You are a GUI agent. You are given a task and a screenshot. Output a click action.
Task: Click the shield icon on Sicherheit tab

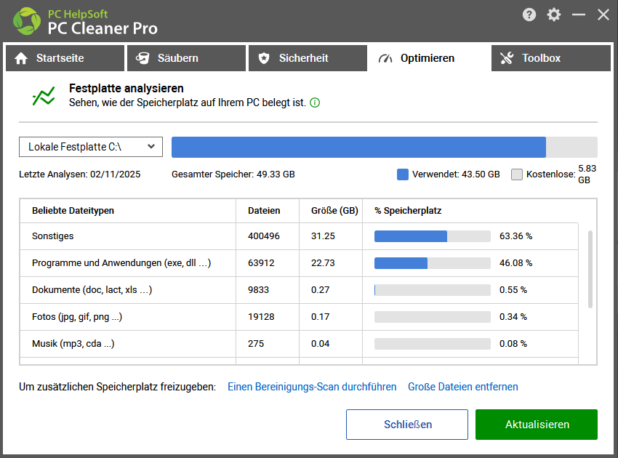coord(264,58)
